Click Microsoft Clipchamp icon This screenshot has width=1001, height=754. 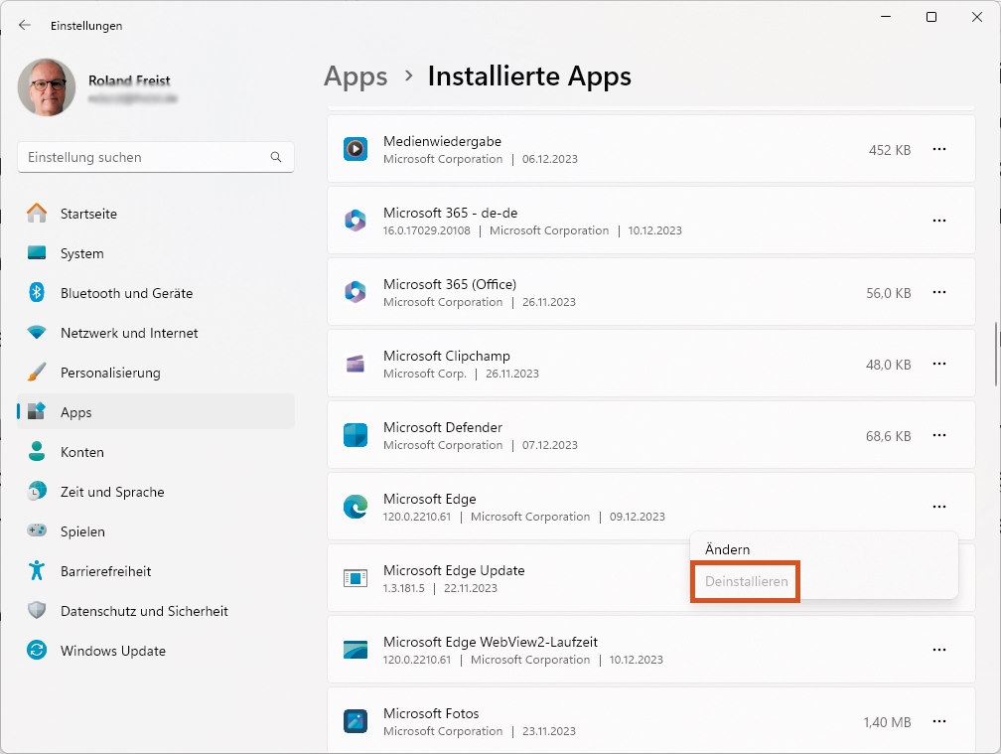coord(355,364)
